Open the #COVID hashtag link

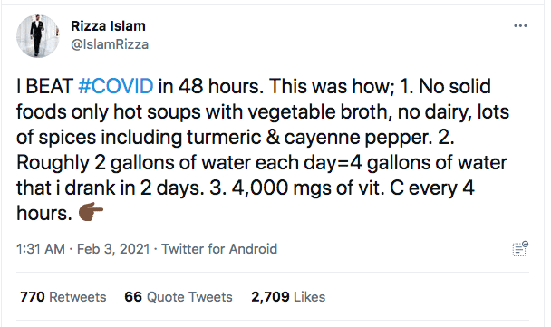tap(116, 86)
